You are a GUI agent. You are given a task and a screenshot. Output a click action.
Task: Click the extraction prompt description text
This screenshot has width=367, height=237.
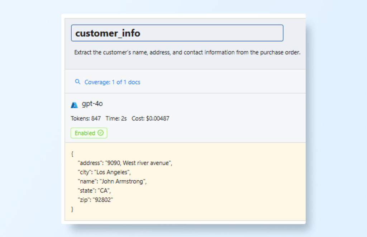tap(187, 52)
